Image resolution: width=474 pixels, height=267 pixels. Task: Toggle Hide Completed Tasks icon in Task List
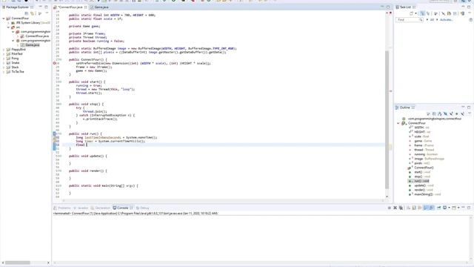[x=443, y=13]
